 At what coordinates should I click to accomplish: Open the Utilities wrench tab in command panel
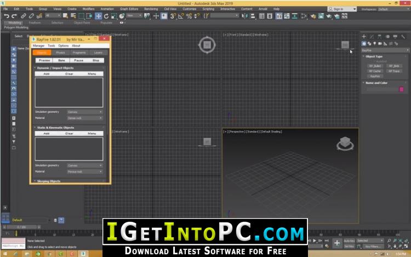pos(403,36)
